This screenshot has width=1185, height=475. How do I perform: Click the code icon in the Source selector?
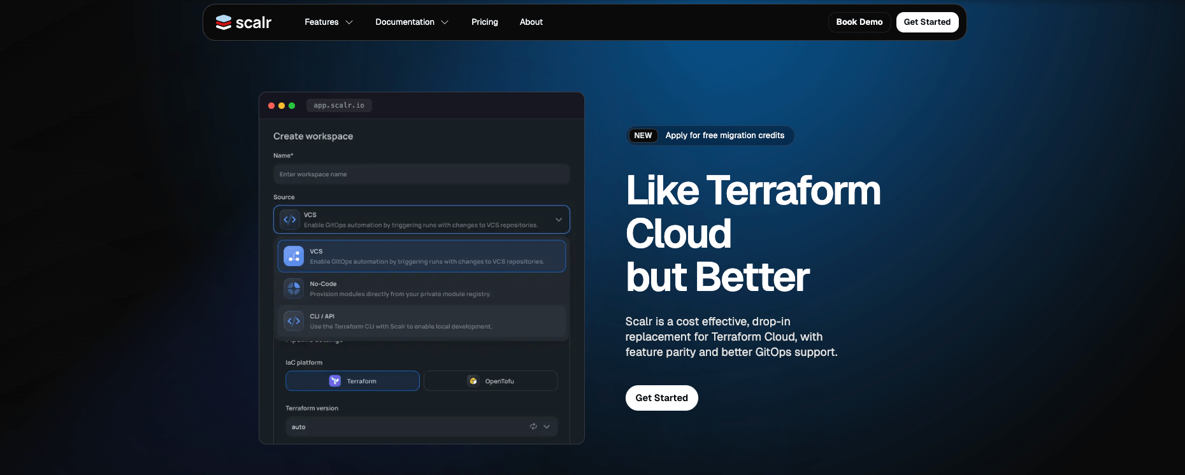point(290,220)
